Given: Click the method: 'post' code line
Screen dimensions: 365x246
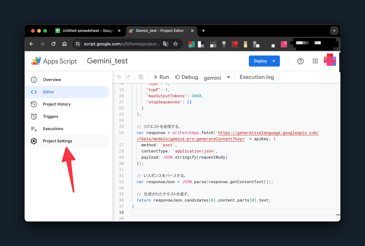Looking at the screenshot, I should click(159, 145).
